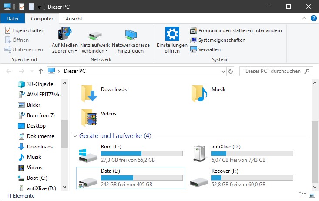Image resolution: width=319 pixels, height=201 pixels.
Task: Open Systemeigenschaften from the ribbon
Action: [x=218, y=40]
